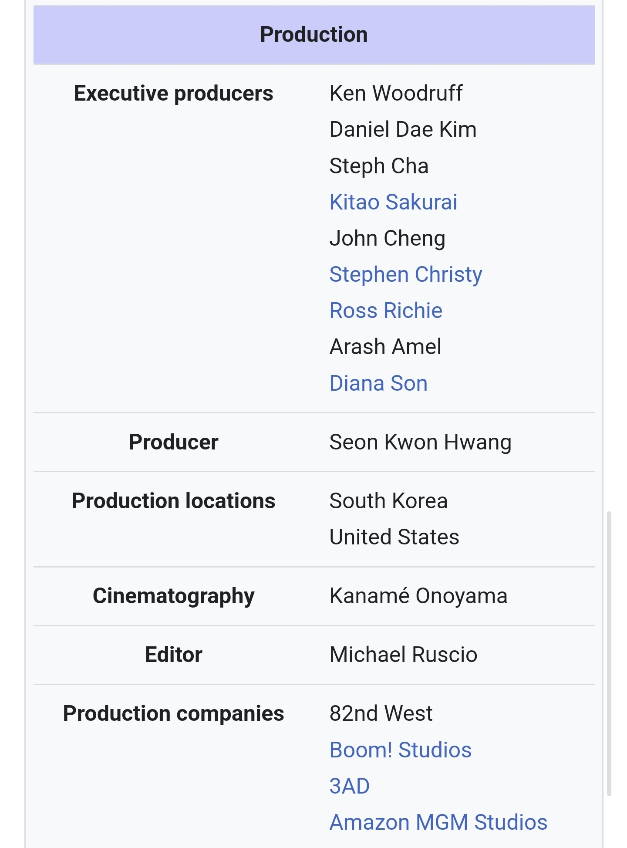Click the Michael Ruscio editor name
627x848 pixels.
coord(403,655)
